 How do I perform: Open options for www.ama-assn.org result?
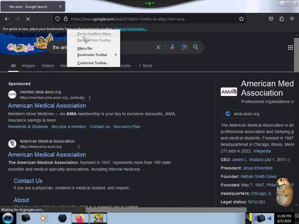pos(79,147)
